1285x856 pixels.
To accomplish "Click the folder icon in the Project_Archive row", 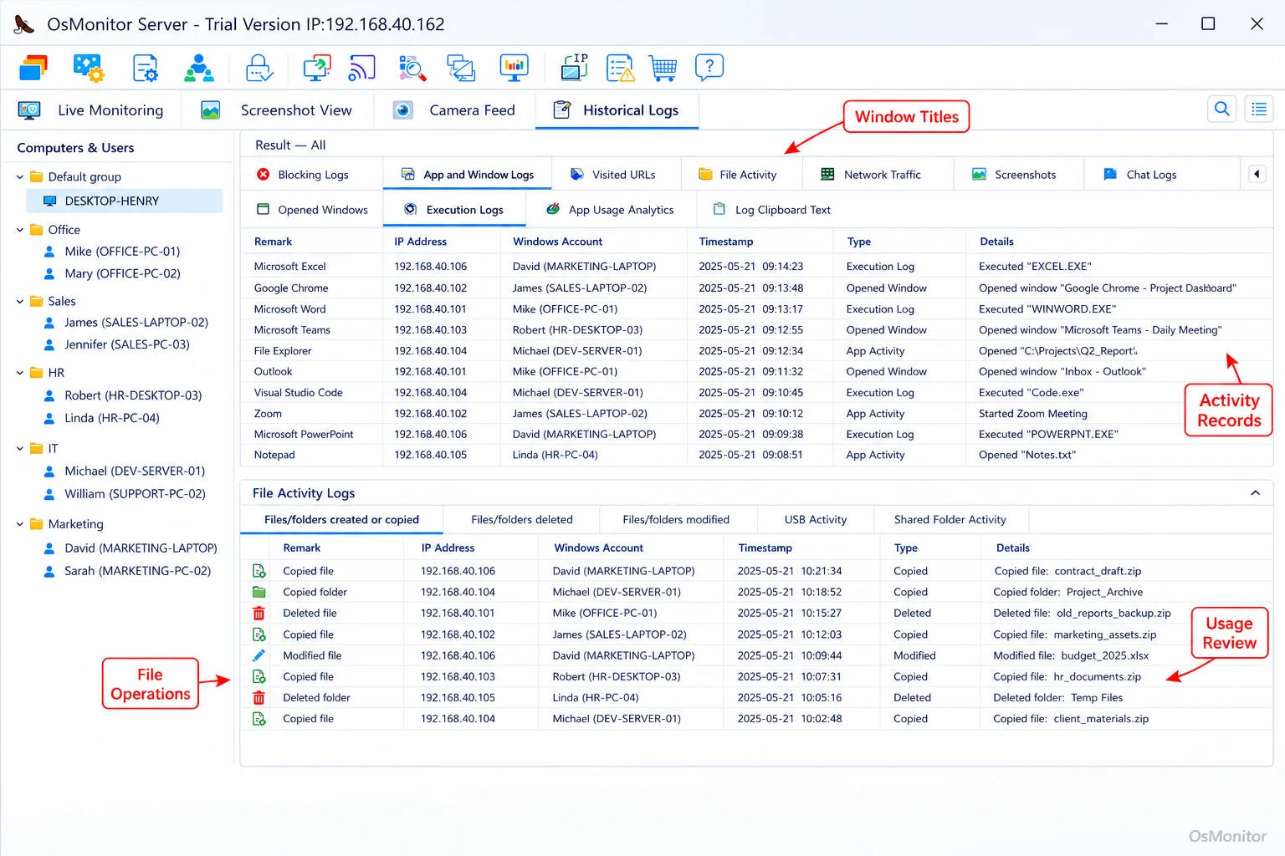I will point(259,592).
